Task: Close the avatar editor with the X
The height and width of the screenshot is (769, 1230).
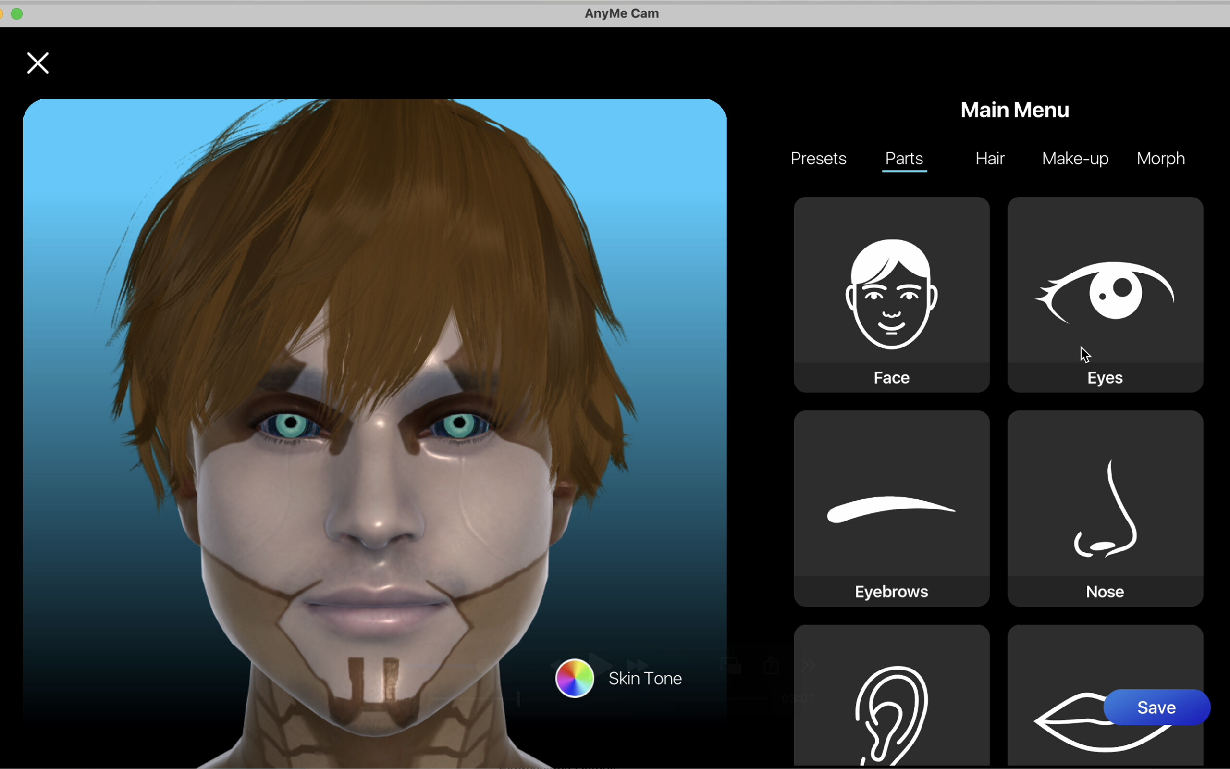Action: tap(37, 62)
